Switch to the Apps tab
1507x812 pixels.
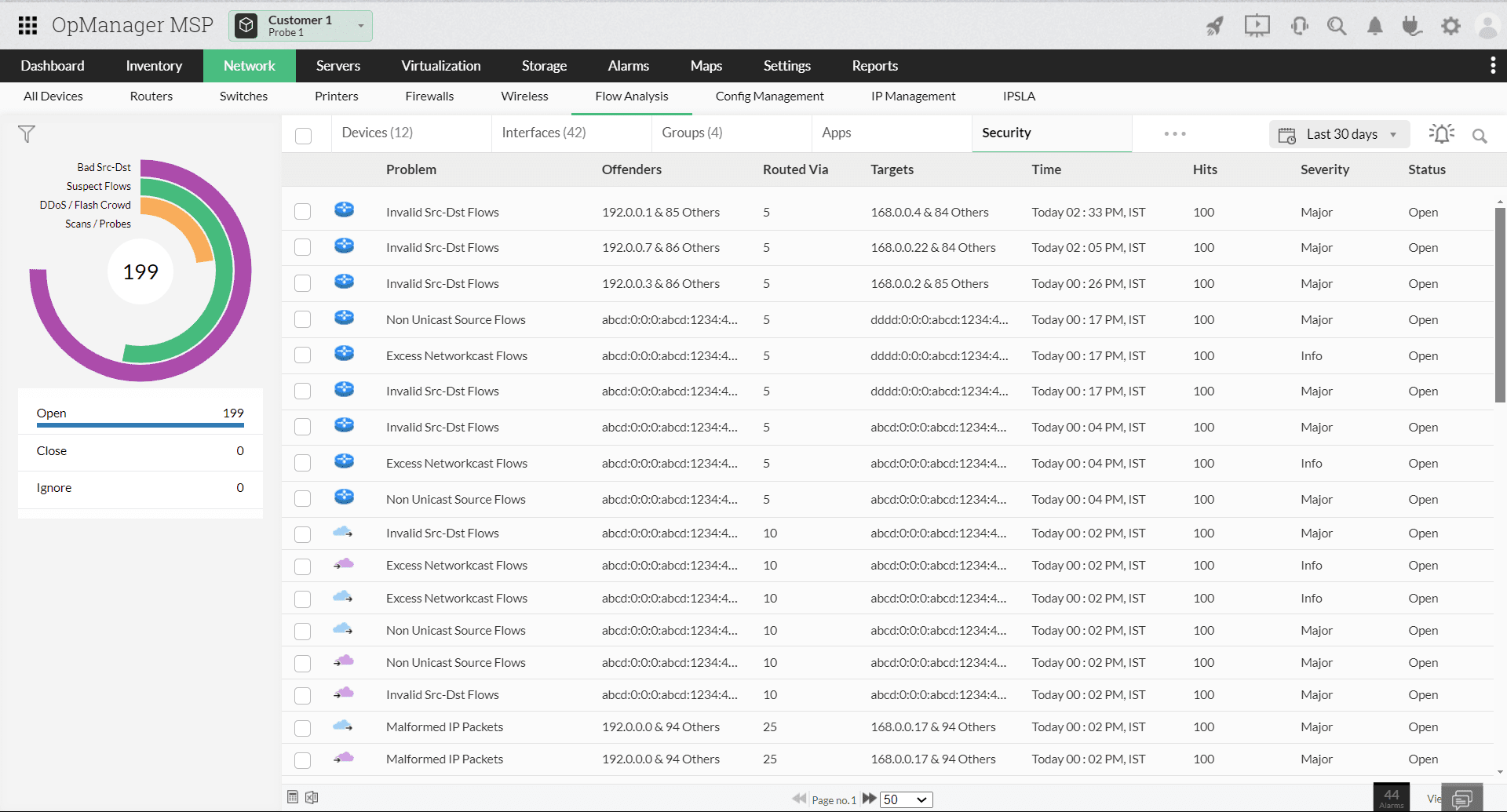click(x=837, y=133)
